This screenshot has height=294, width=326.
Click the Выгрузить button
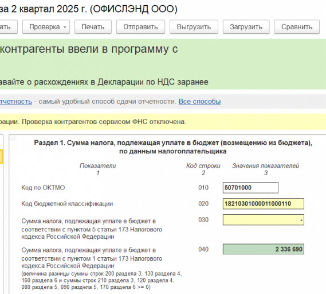pos(194,27)
